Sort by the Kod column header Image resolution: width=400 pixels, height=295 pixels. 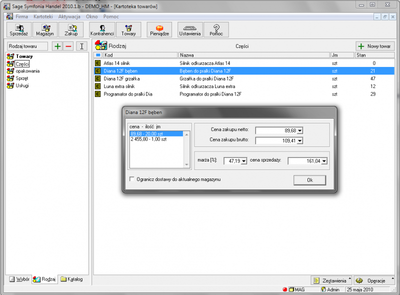pos(140,55)
